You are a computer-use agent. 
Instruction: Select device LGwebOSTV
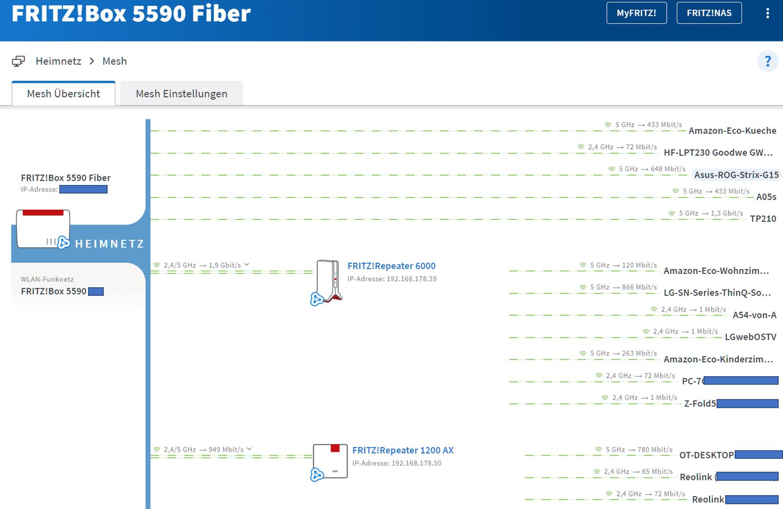(x=750, y=337)
